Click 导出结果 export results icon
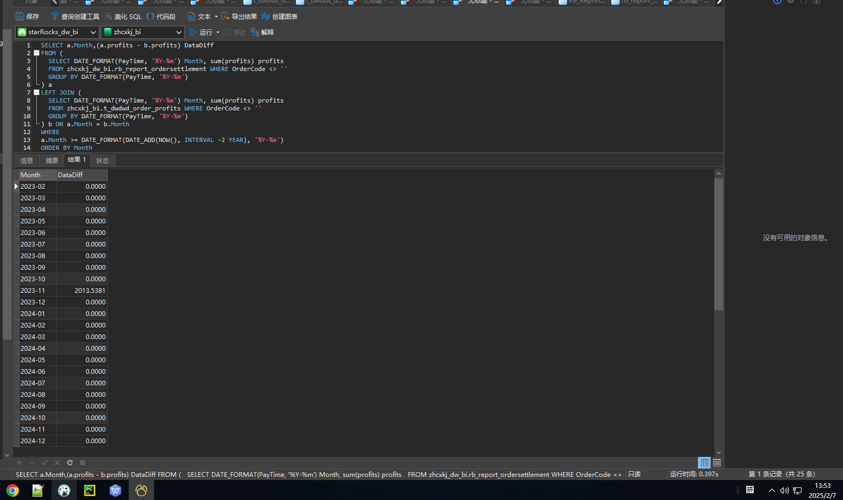The height and width of the screenshot is (500, 843). (225, 16)
